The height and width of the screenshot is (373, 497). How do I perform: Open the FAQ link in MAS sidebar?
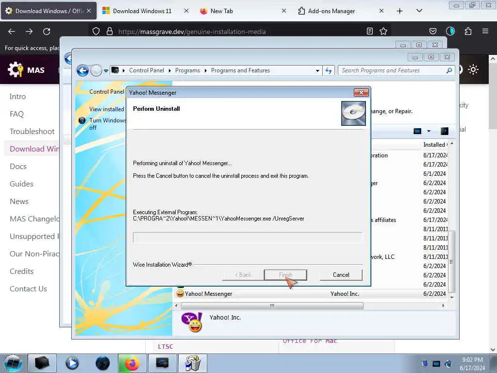(x=17, y=114)
